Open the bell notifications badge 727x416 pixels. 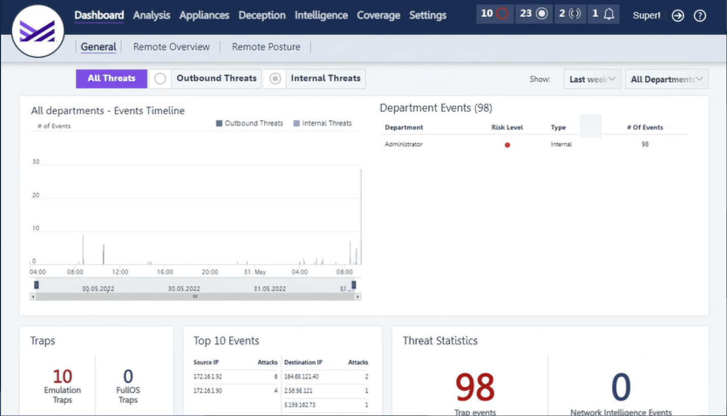(x=603, y=14)
